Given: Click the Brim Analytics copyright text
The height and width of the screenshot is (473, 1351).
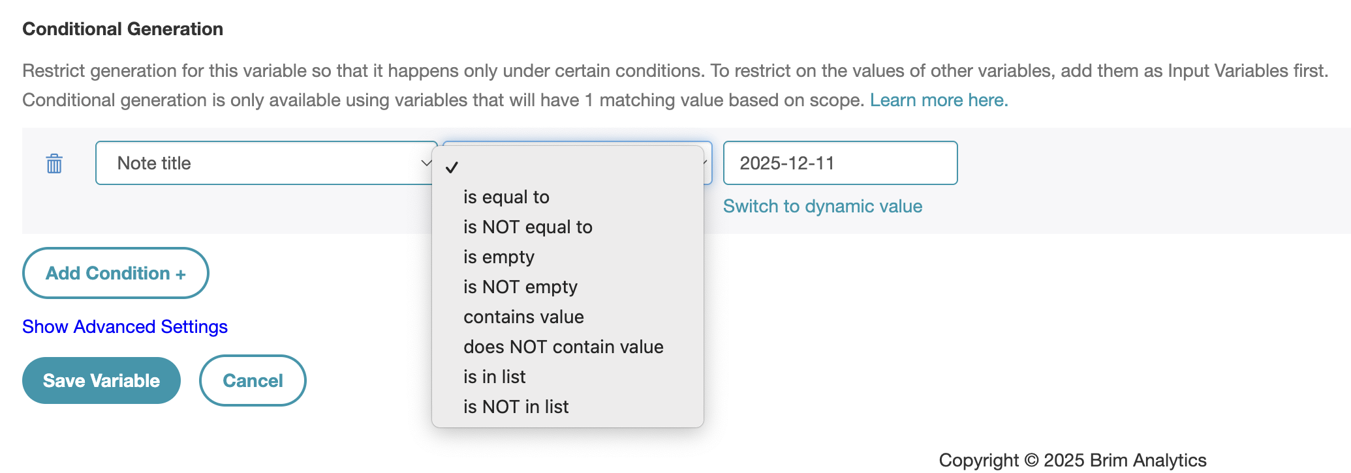Looking at the screenshot, I should (x=1072, y=460).
